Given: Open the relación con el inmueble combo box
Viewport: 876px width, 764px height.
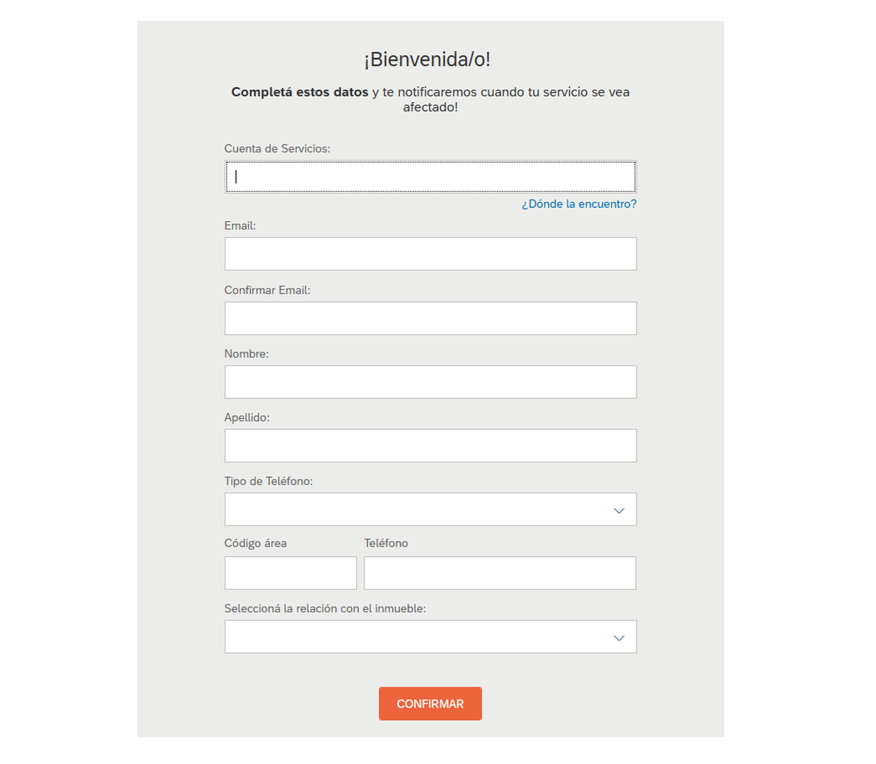Looking at the screenshot, I should 430,636.
